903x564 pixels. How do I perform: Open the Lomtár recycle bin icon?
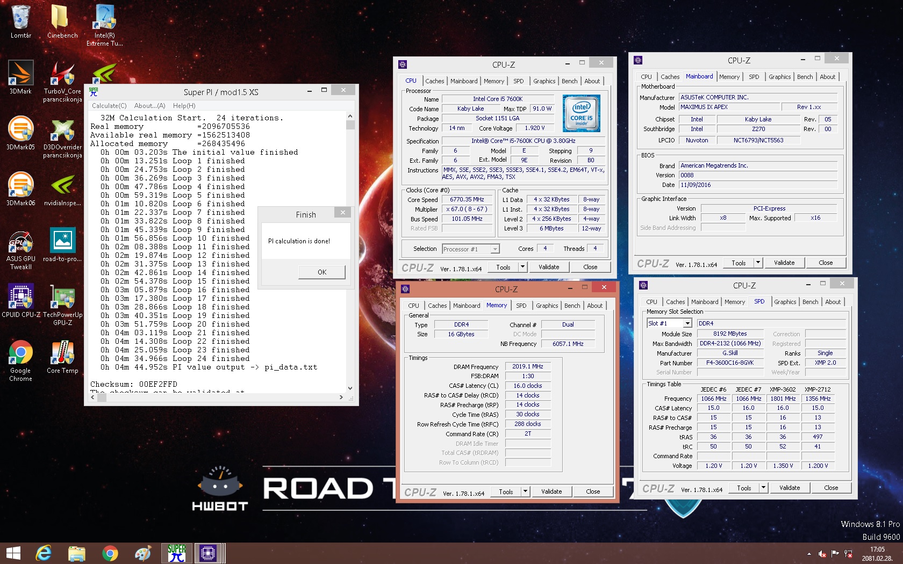[20, 21]
